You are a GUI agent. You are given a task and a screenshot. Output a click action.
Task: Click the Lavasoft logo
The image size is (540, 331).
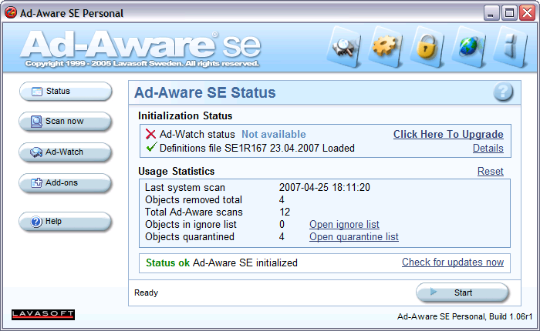(x=43, y=315)
